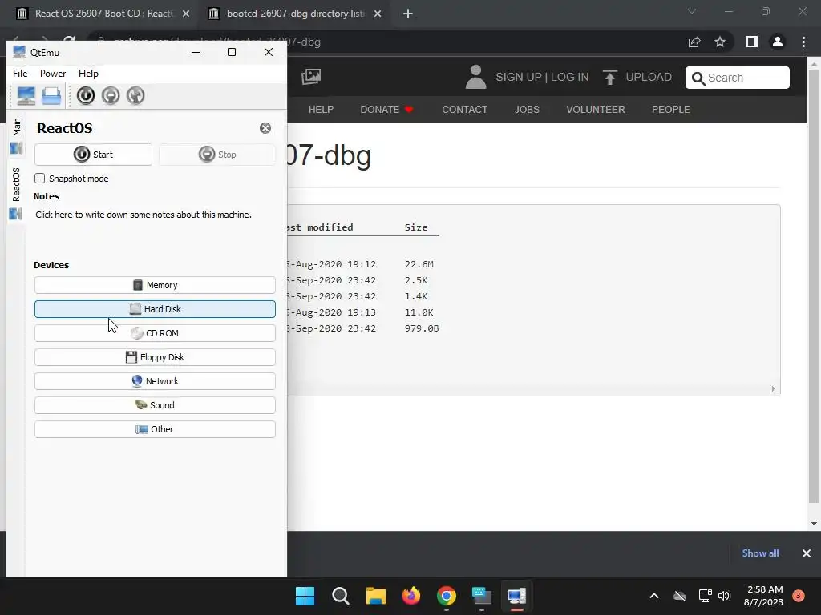
Task: Close the bootcd-26907-dbg directory listing tab
Action: [x=378, y=14]
